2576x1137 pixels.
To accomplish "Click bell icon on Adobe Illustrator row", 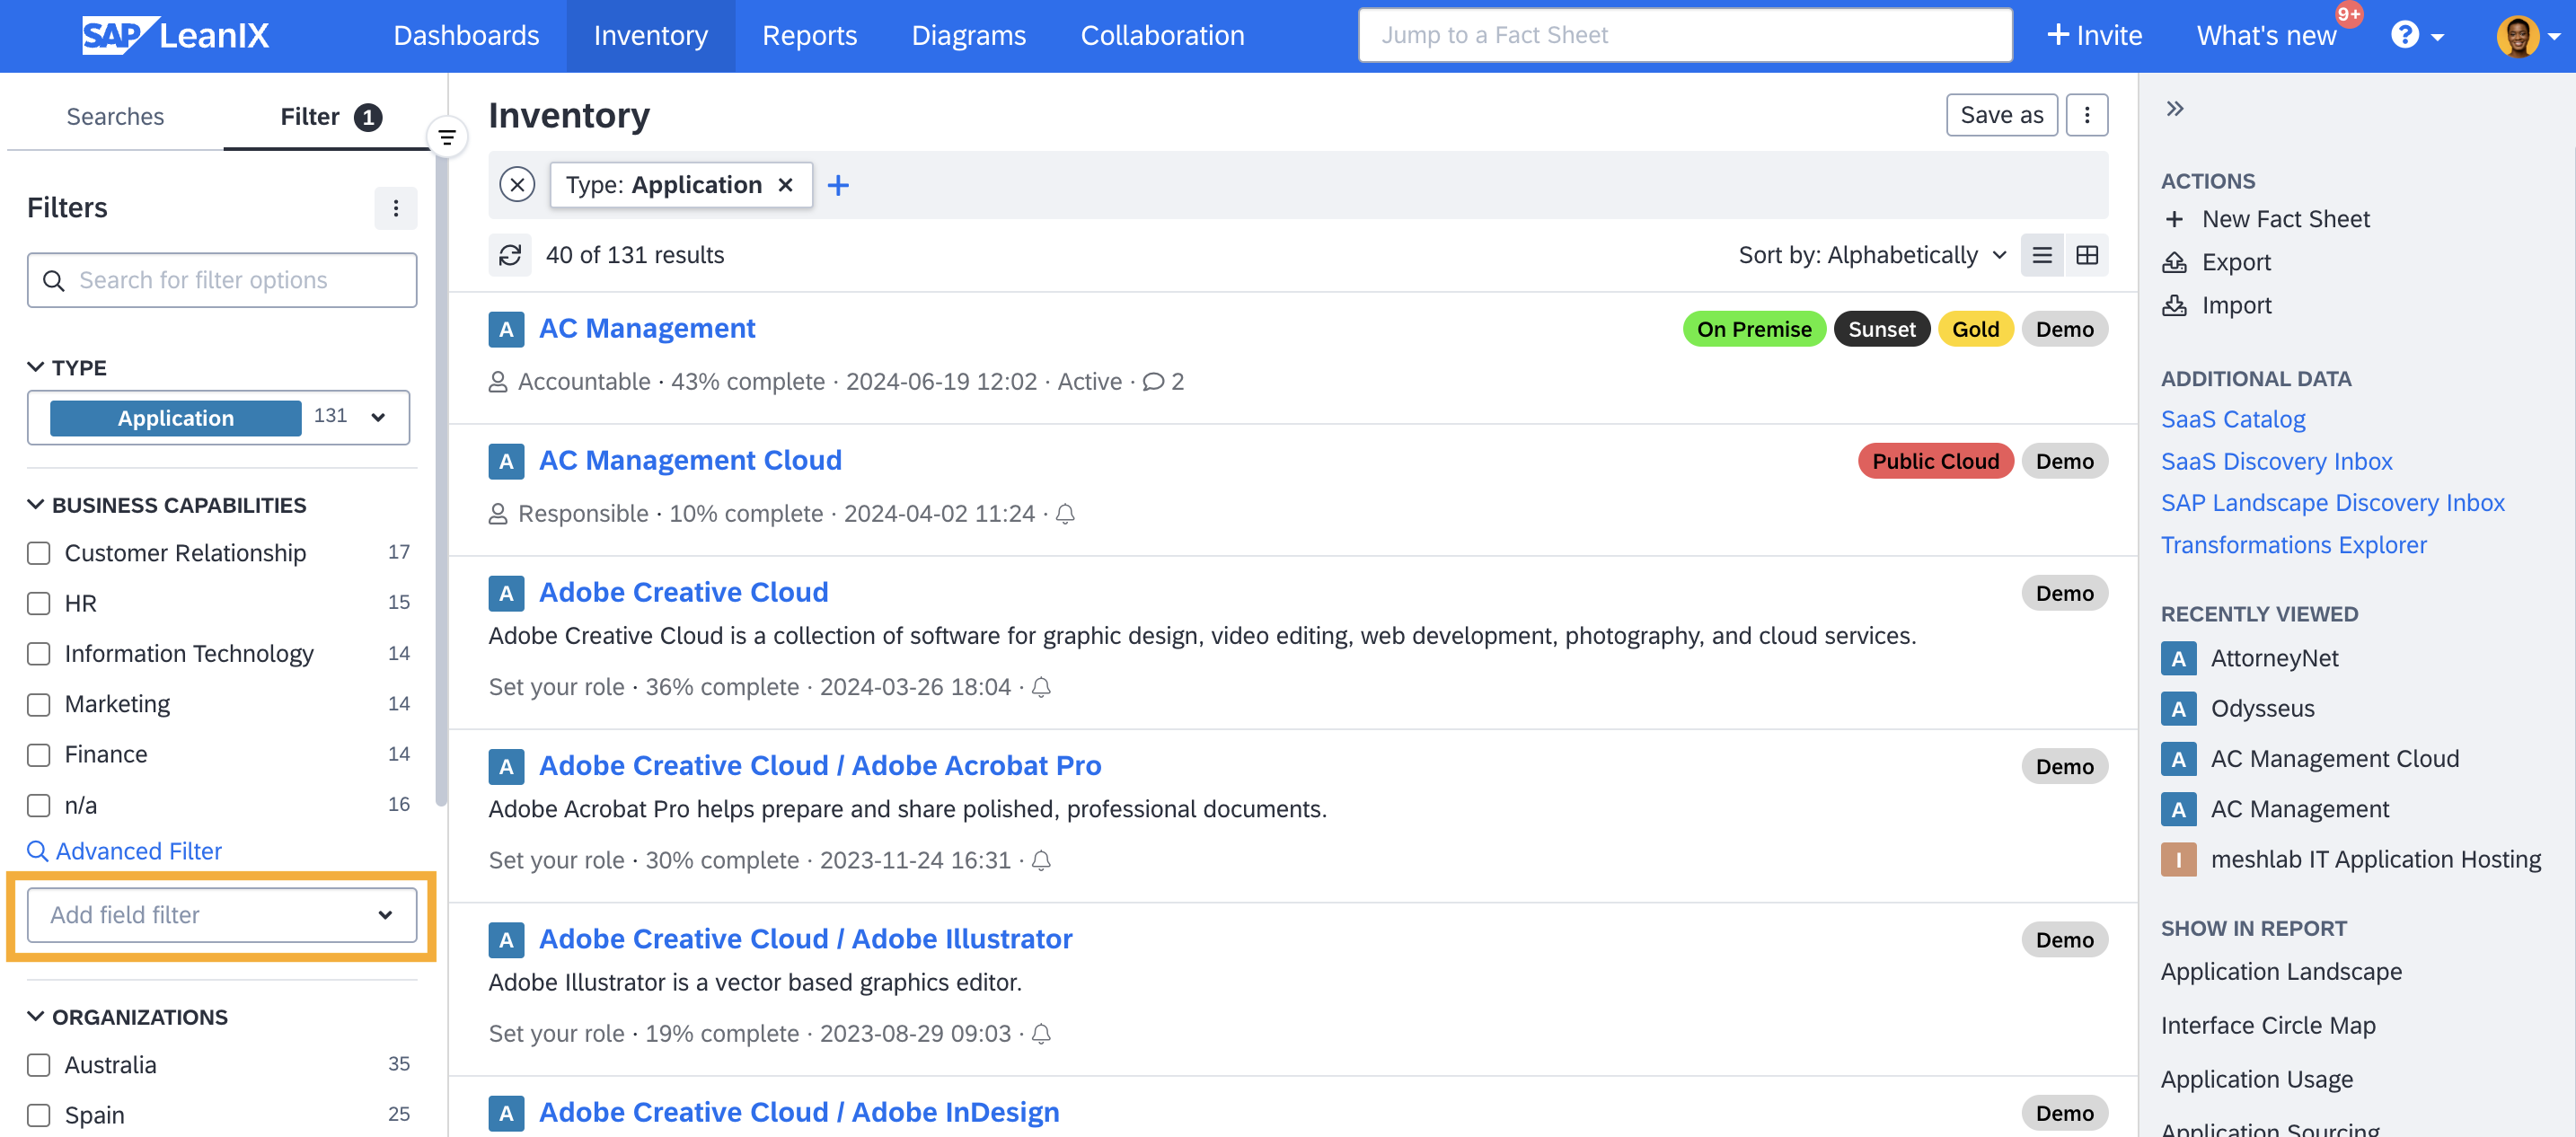I will tap(1041, 1033).
